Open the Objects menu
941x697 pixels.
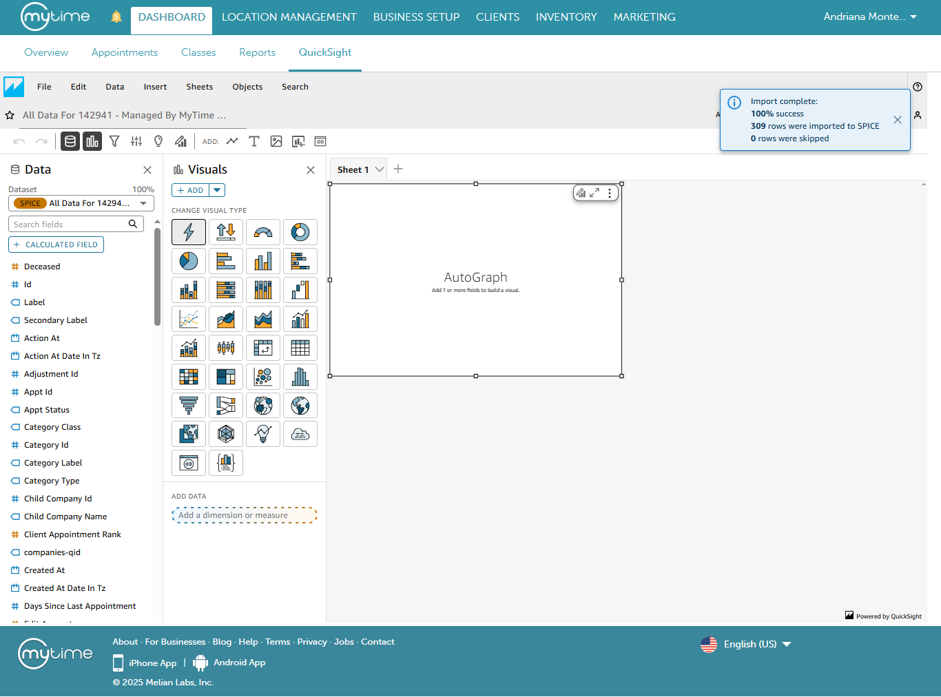pyautogui.click(x=247, y=87)
